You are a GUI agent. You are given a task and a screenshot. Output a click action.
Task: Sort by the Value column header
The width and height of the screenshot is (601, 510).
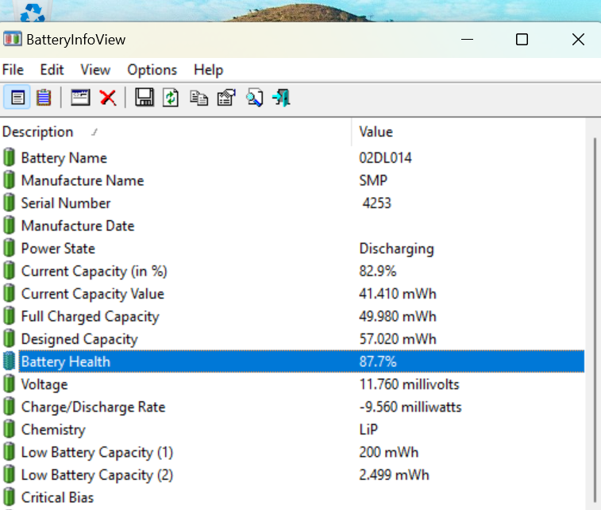pos(468,132)
